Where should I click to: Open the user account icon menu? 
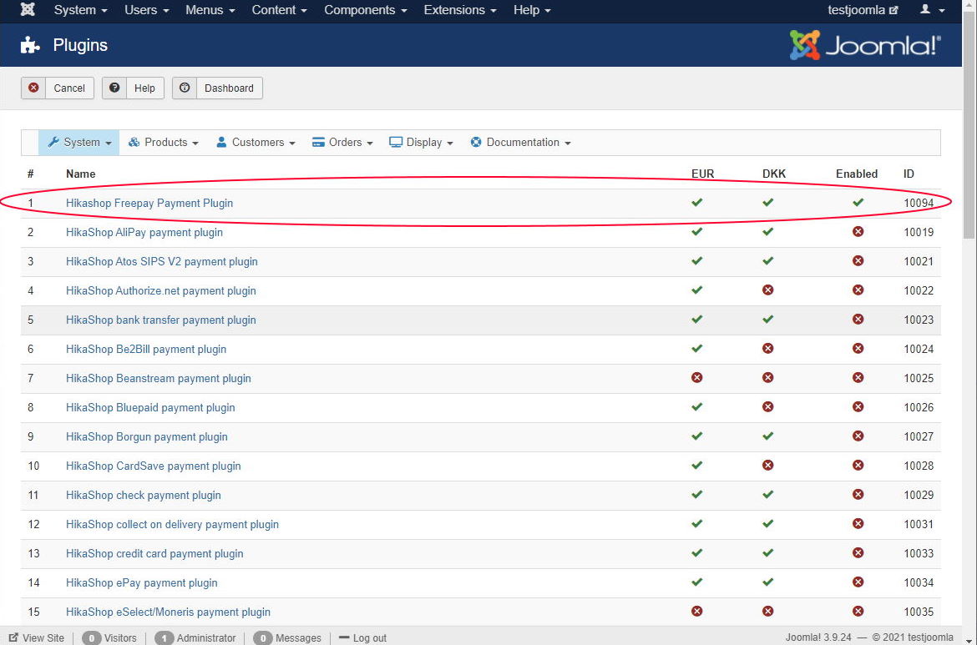pos(932,10)
